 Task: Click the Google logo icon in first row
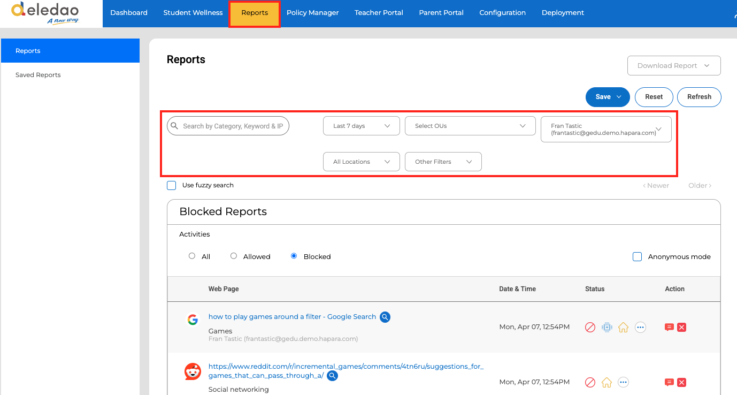pyautogui.click(x=193, y=320)
